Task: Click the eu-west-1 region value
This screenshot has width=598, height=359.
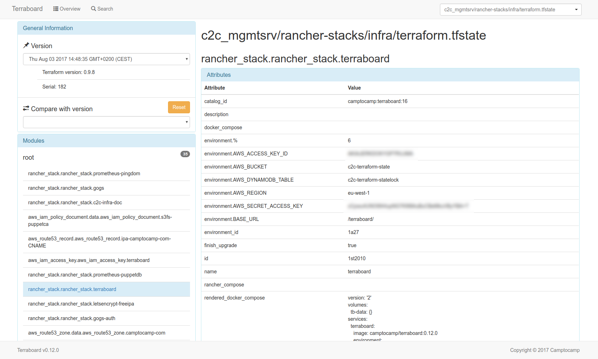Action: coord(359,193)
